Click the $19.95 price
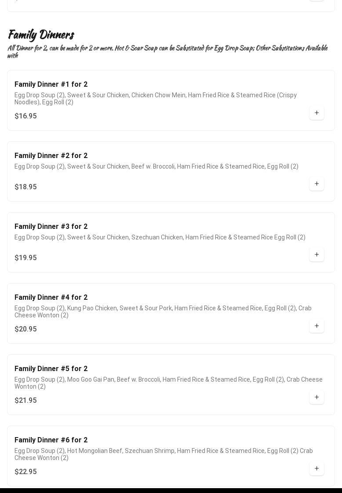Image resolution: width=342 pixels, height=493 pixels. point(25,258)
